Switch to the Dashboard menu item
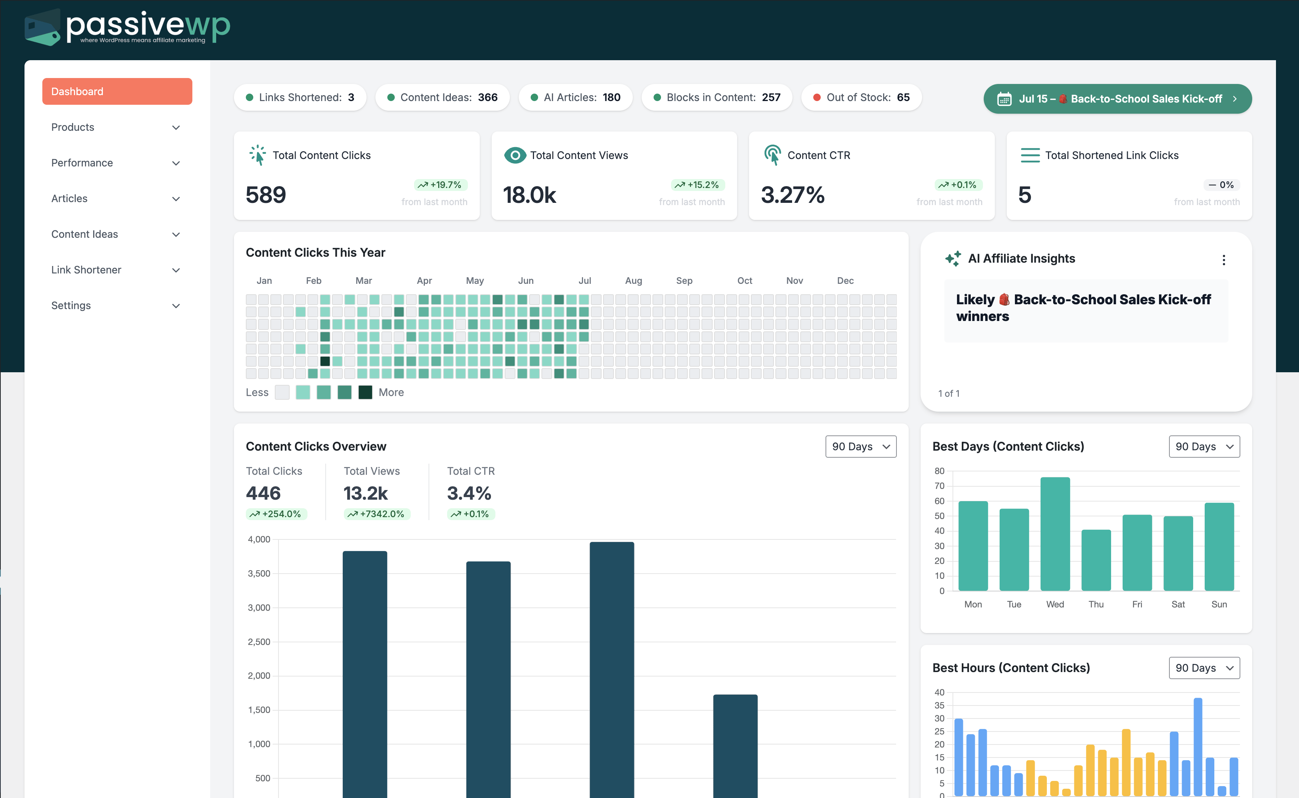1299x798 pixels. click(117, 91)
